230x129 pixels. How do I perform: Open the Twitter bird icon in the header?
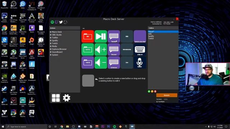[x=61, y=22]
